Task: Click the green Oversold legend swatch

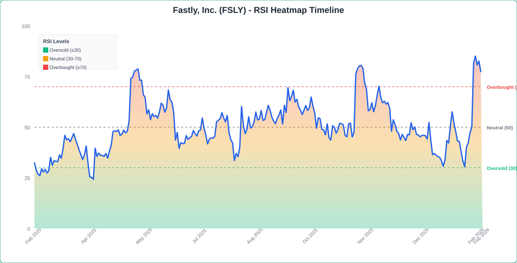Action: tap(45, 50)
